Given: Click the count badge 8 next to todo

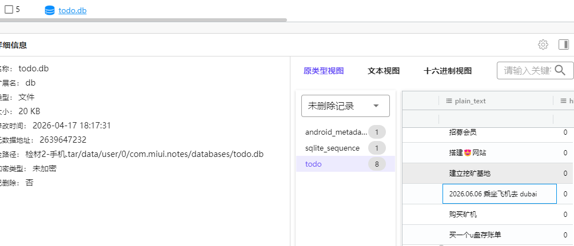Looking at the screenshot, I should click(x=377, y=164).
